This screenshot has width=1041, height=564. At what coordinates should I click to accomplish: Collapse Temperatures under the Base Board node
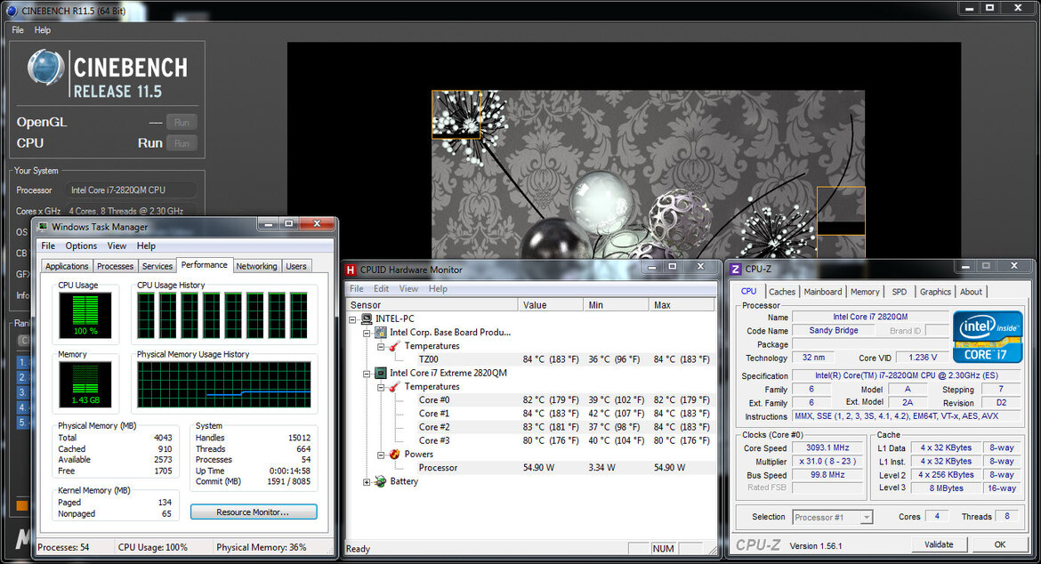(381, 346)
